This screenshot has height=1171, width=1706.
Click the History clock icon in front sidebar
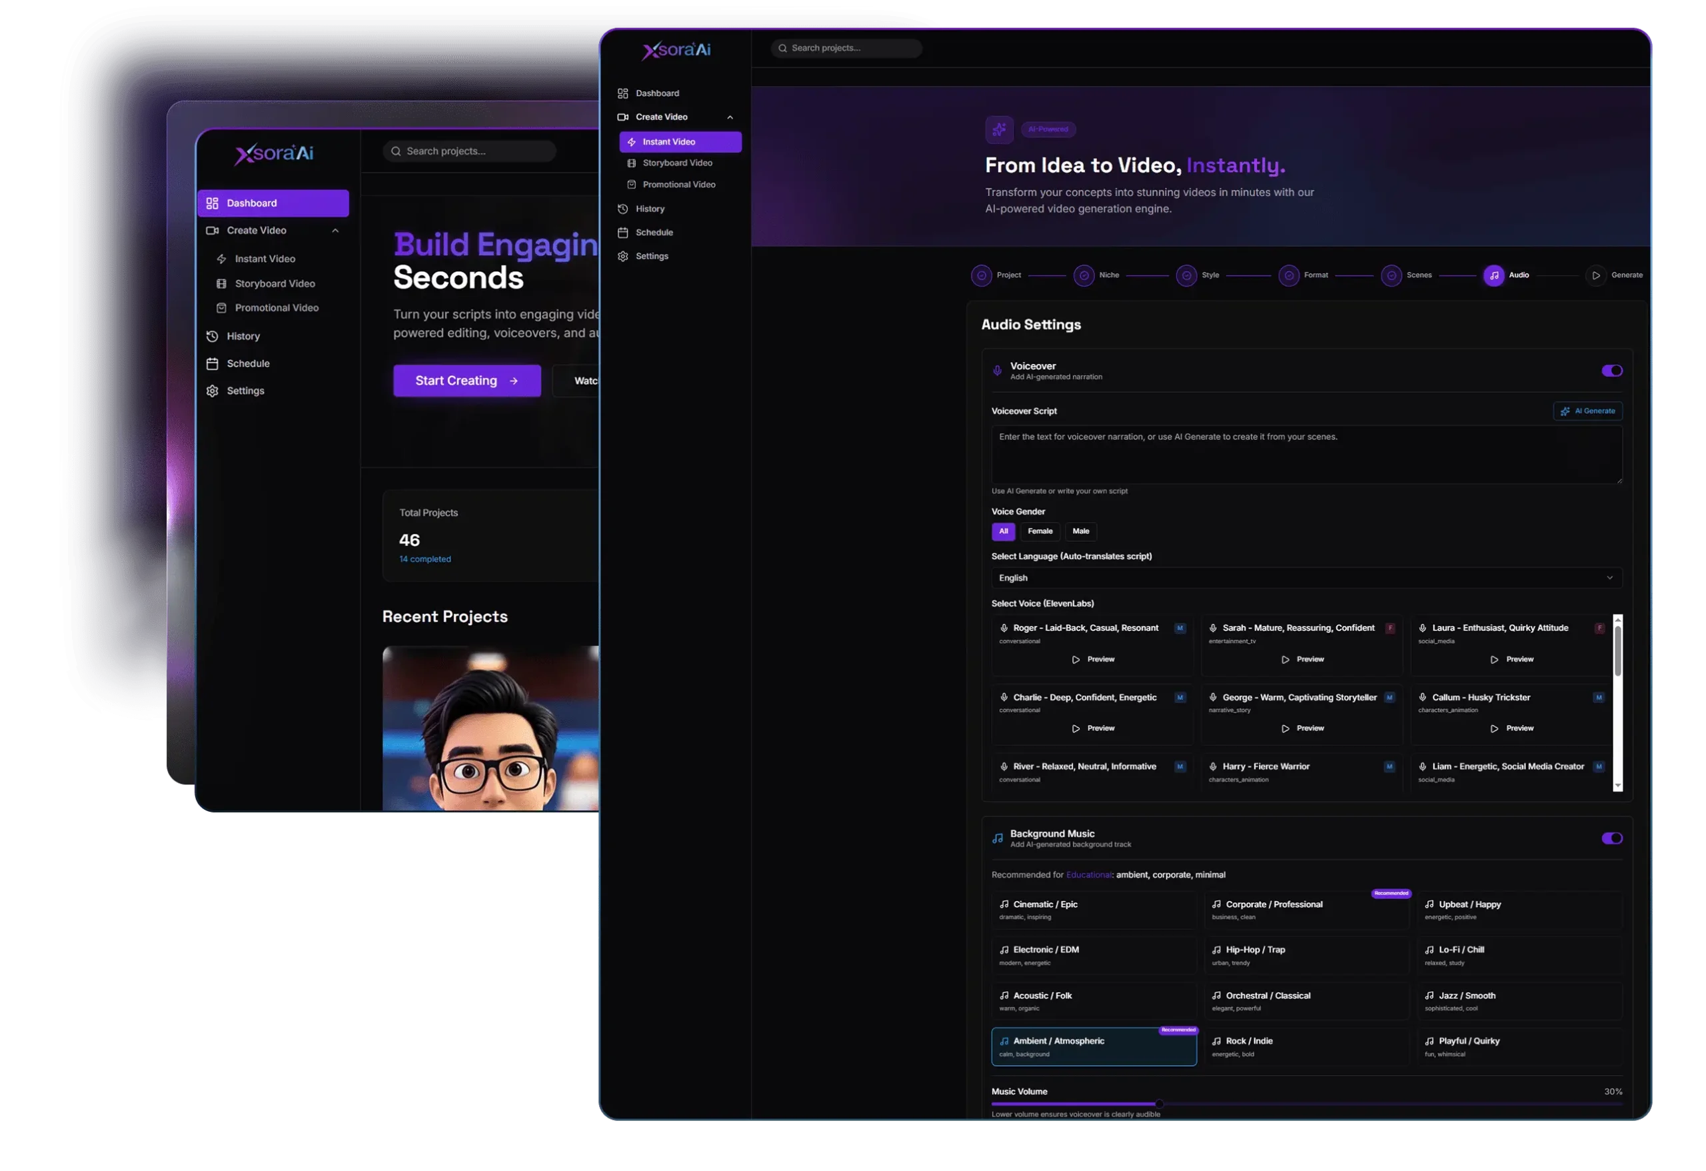coord(623,209)
